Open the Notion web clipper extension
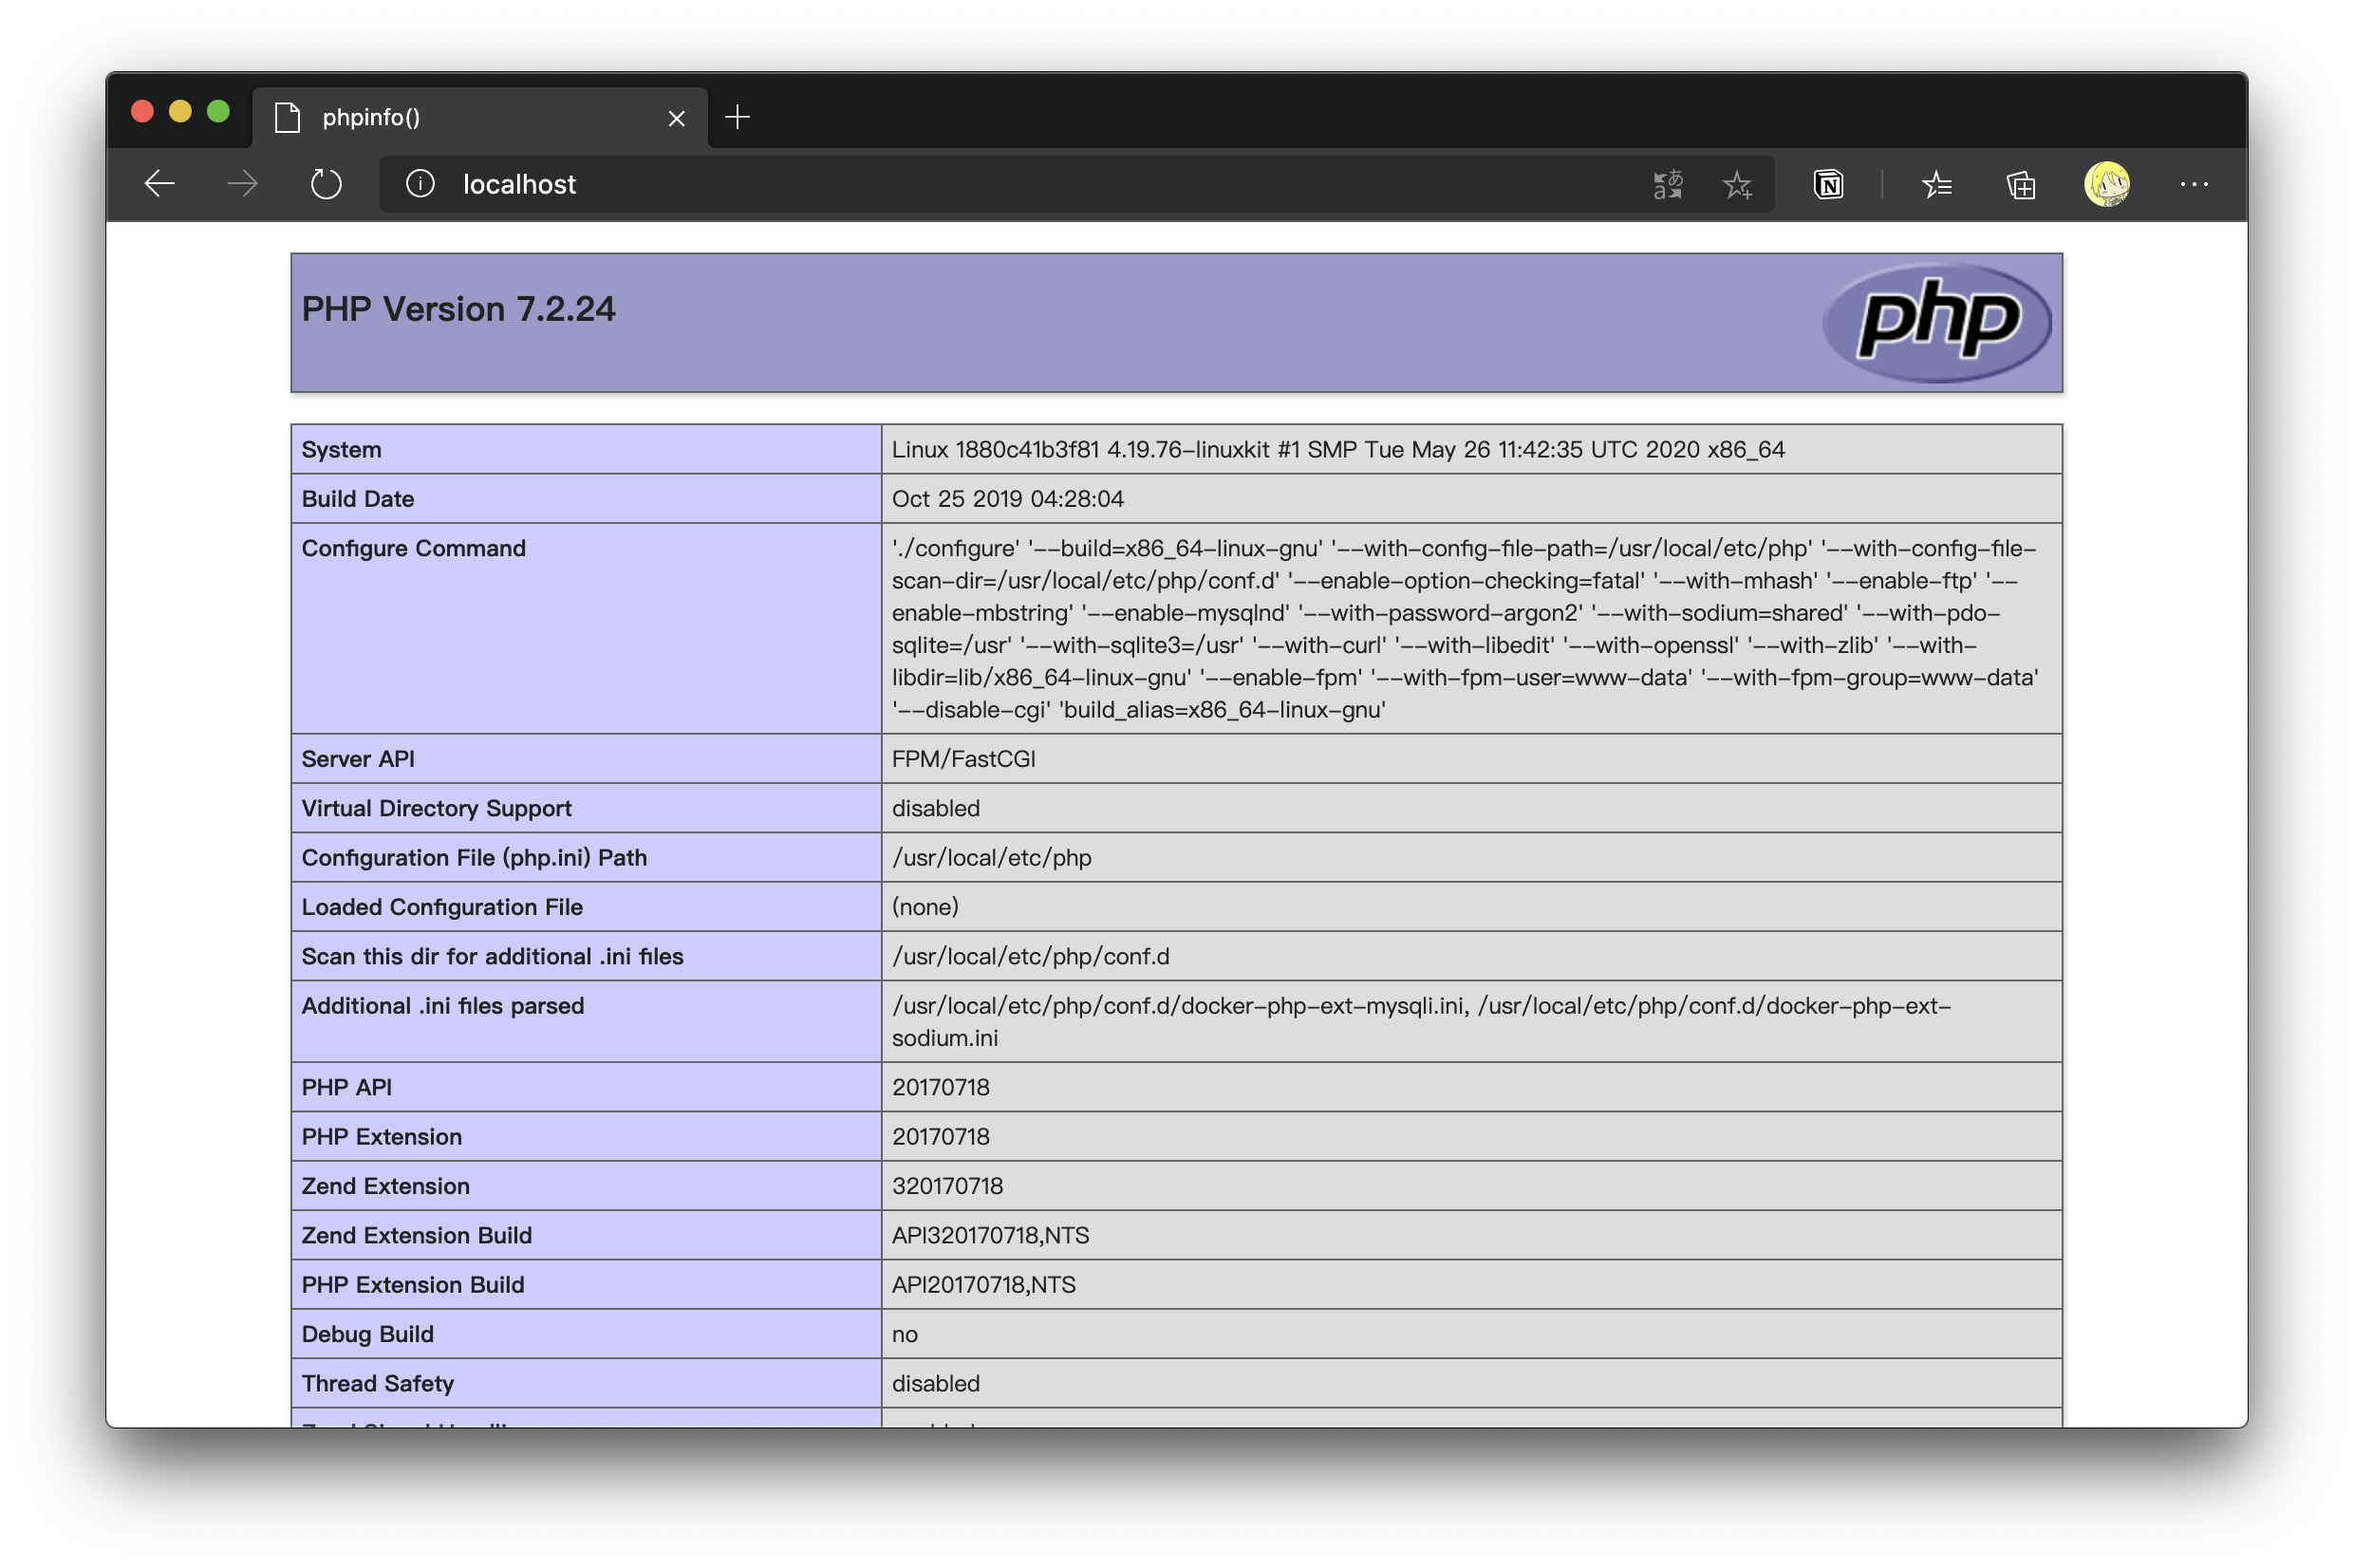This screenshot has height=1568, width=2354. tap(1828, 184)
